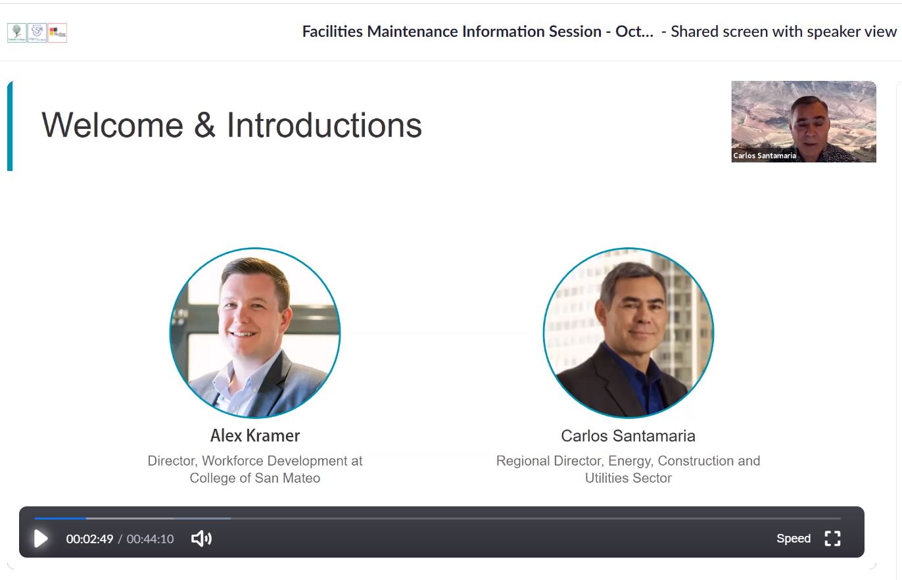
Task: Click the Cañada College tree logo
Action: pyautogui.click(x=16, y=32)
